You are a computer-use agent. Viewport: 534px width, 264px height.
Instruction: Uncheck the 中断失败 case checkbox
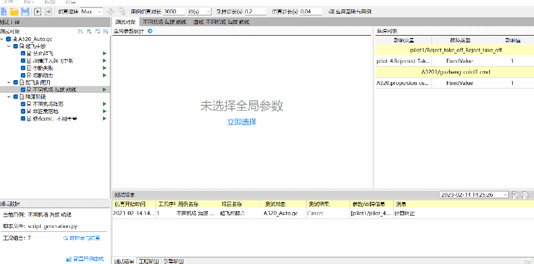[x=23, y=68]
